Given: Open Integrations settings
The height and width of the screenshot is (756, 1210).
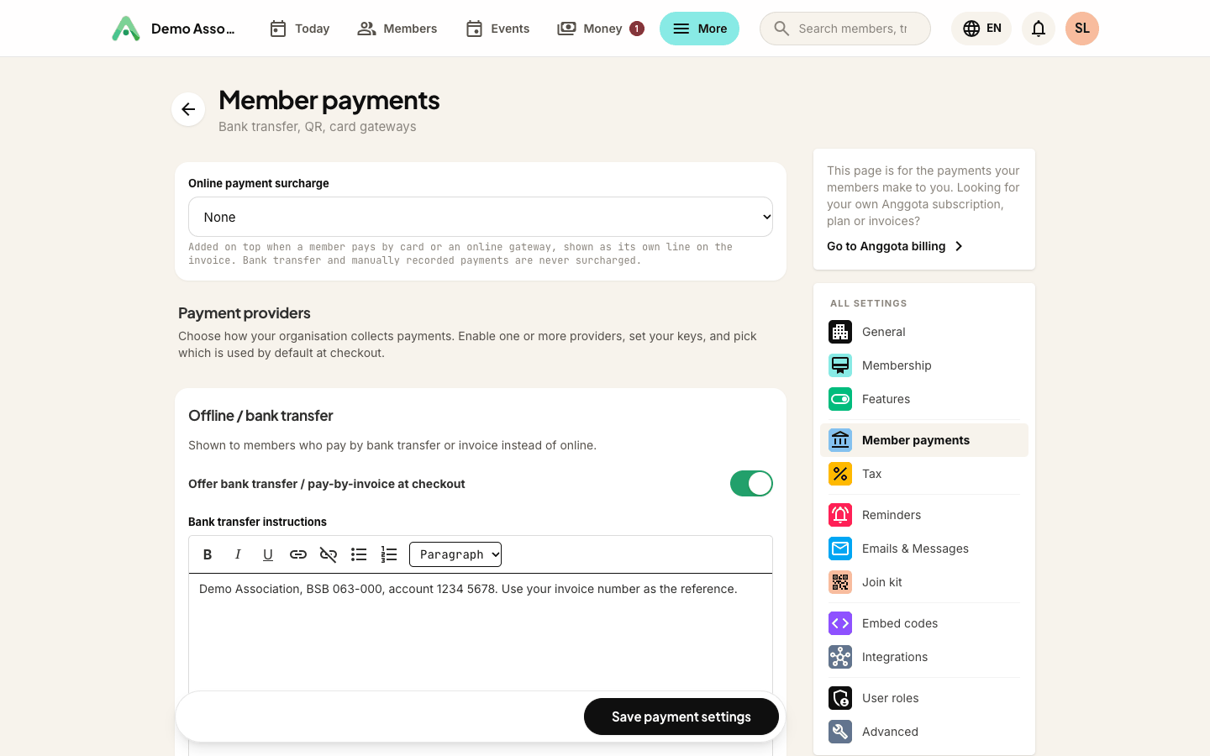Looking at the screenshot, I should coord(924,657).
